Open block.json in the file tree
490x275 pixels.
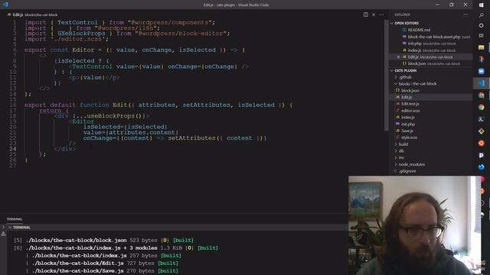[x=410, y=91]
